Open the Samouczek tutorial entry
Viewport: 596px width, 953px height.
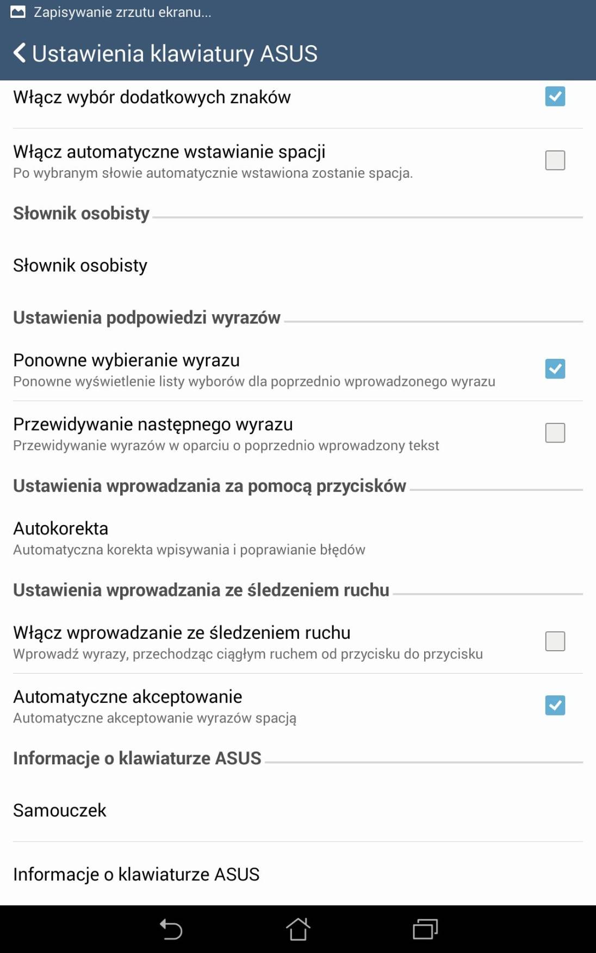tap(298, 810)
